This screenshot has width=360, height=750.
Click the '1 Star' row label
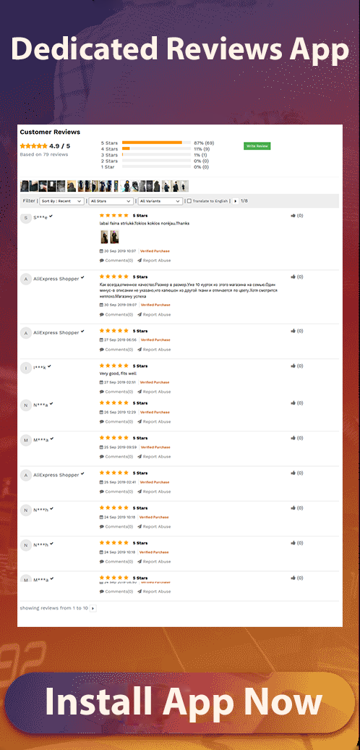pyautogui.click(x=108, y=167)
